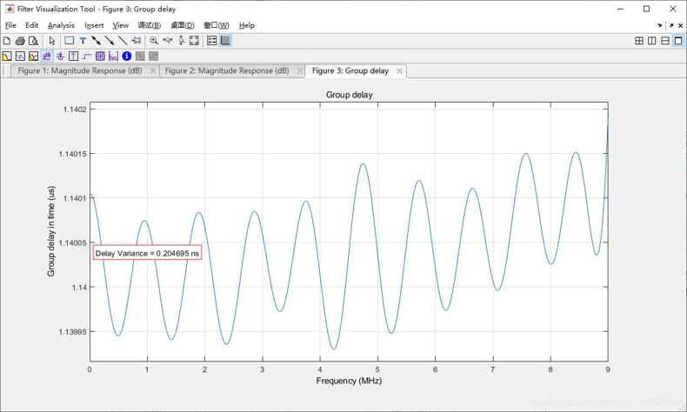Switch to Figure 2: Magnitude Response tab
687x412 pixels.
coord(227,70)
